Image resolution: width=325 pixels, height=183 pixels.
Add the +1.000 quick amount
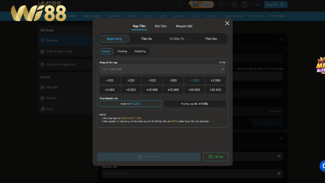tap(194, 81)
